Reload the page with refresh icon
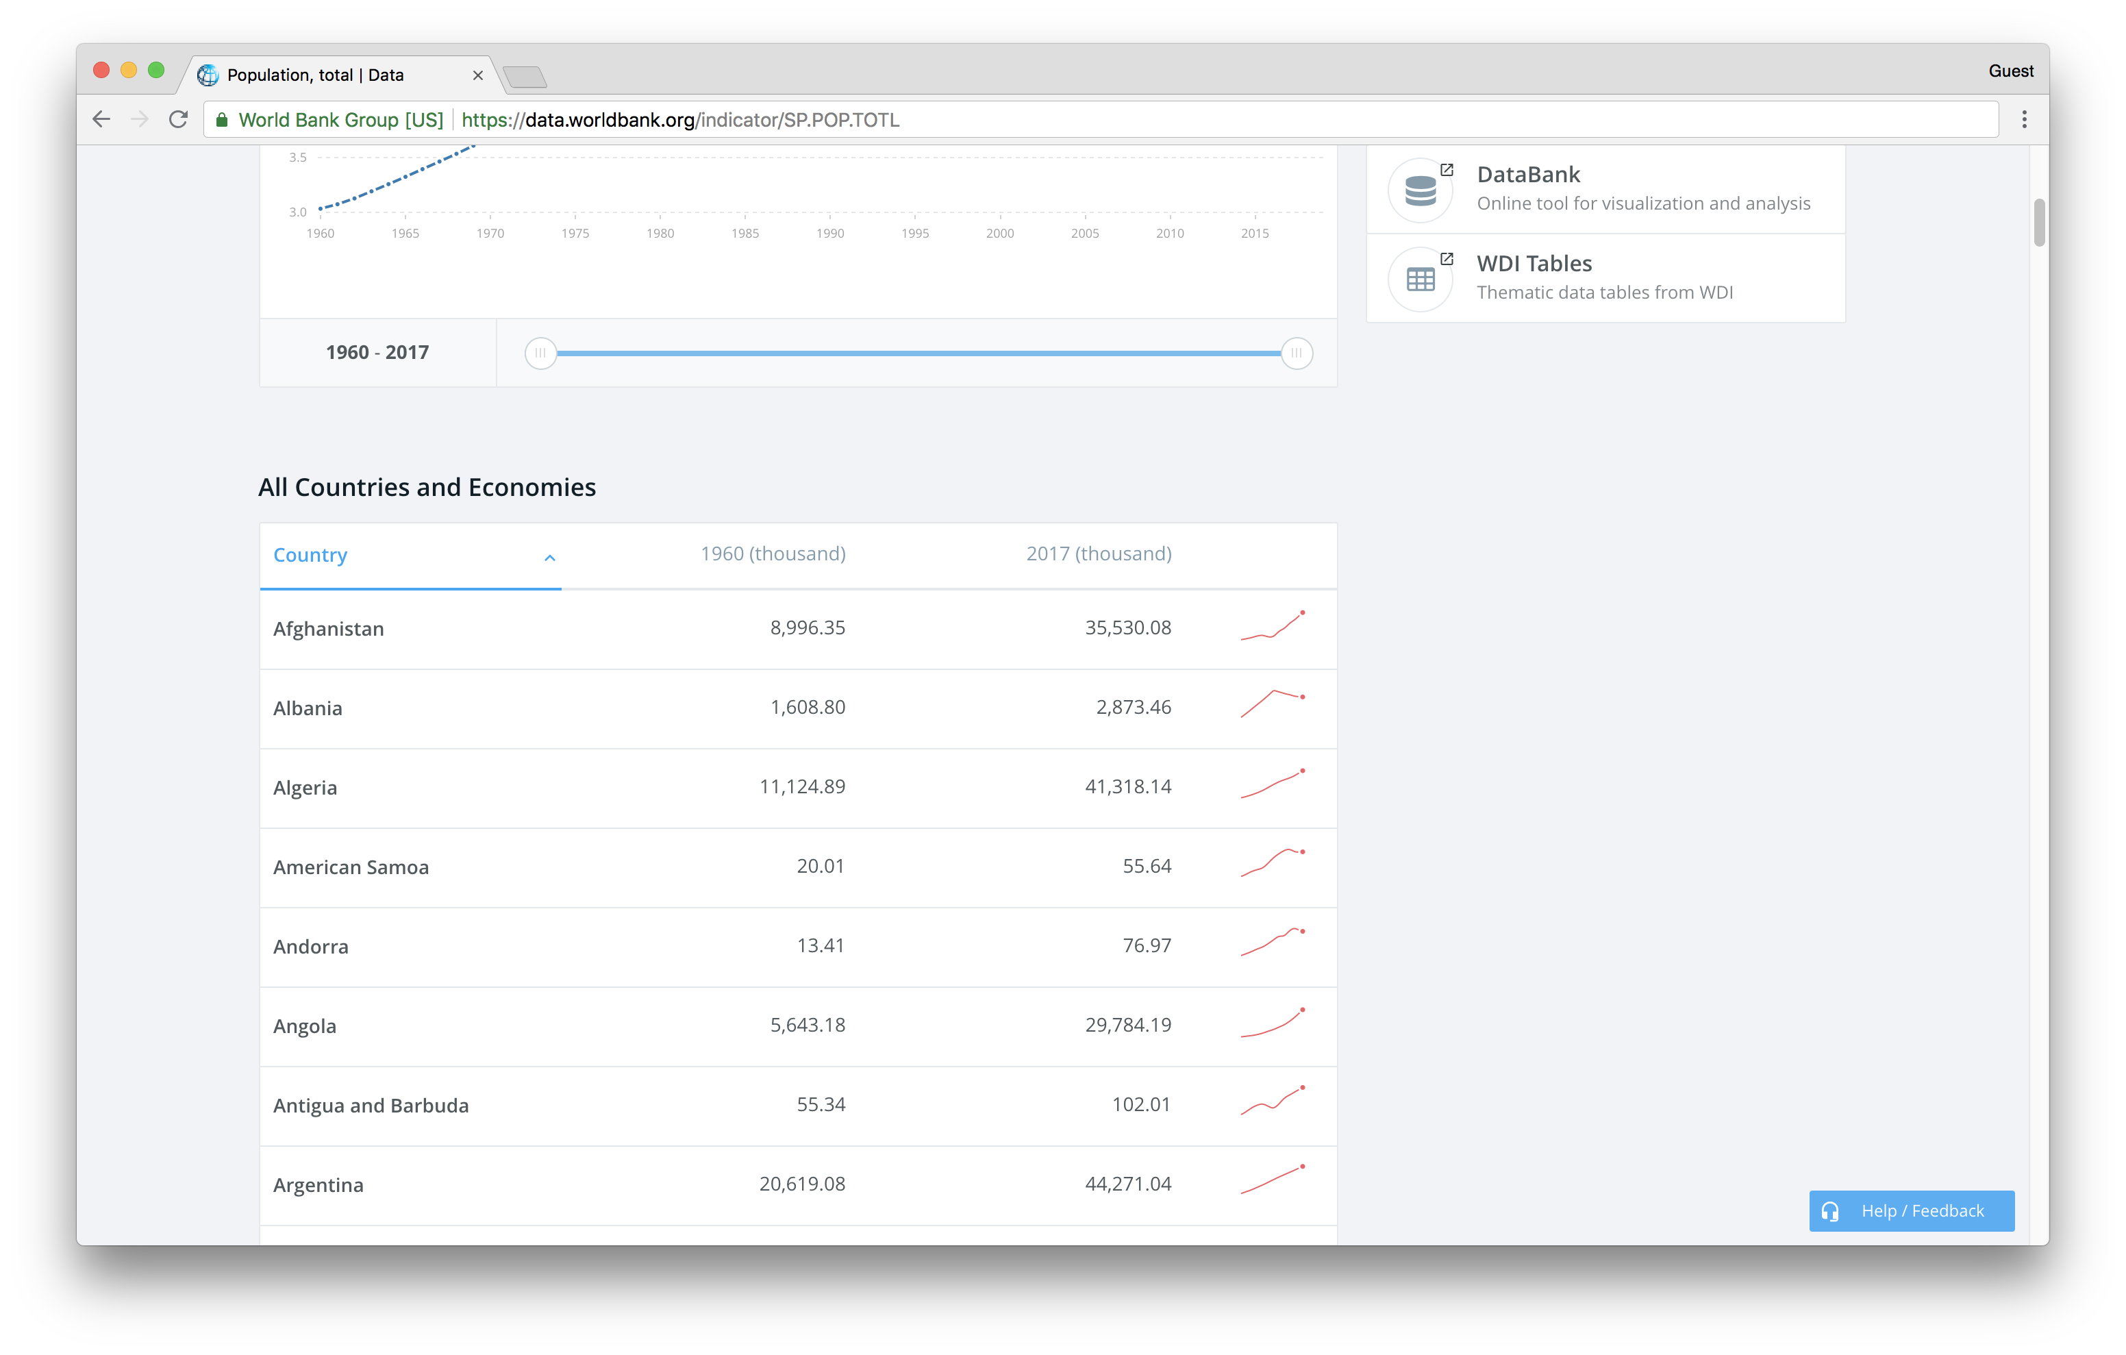The image size is (2126, 1355). 178,119
